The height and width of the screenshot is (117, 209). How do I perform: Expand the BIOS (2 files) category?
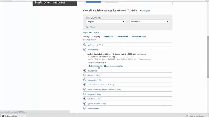[x=85, y=71]
